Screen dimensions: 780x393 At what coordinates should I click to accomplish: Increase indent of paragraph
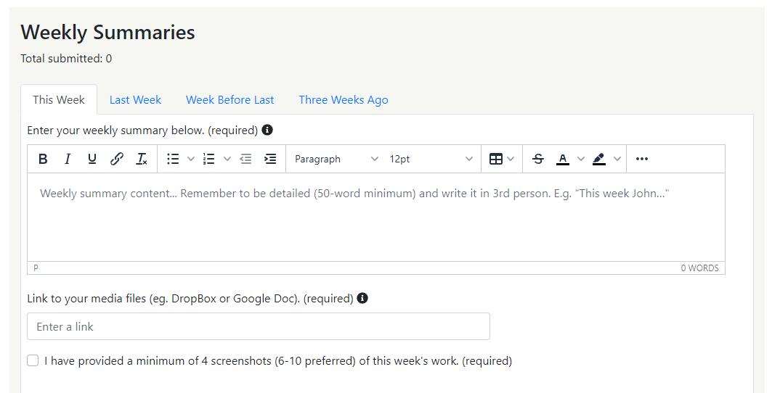point(270,159)
